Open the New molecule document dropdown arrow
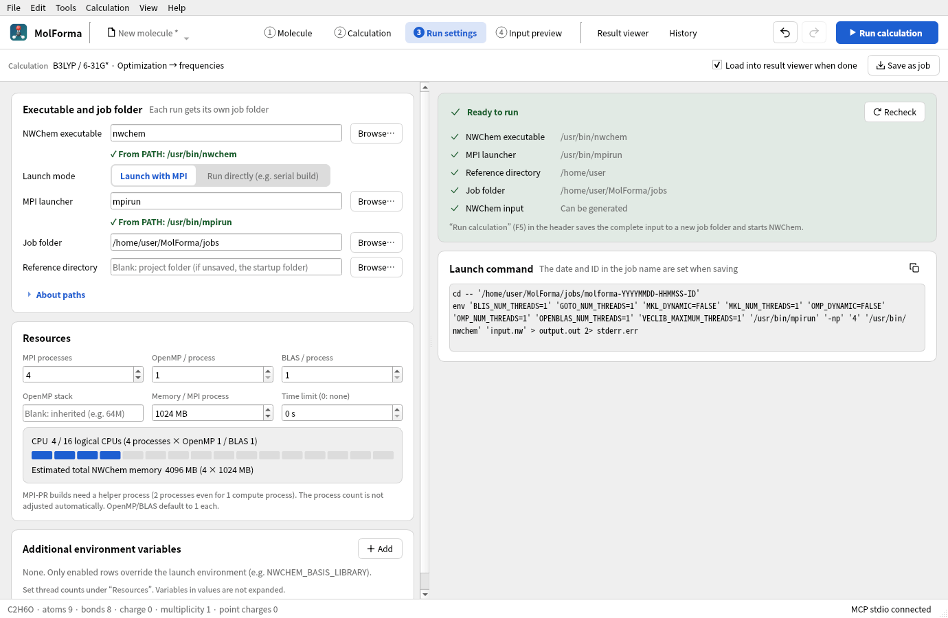 pos(186,38)
